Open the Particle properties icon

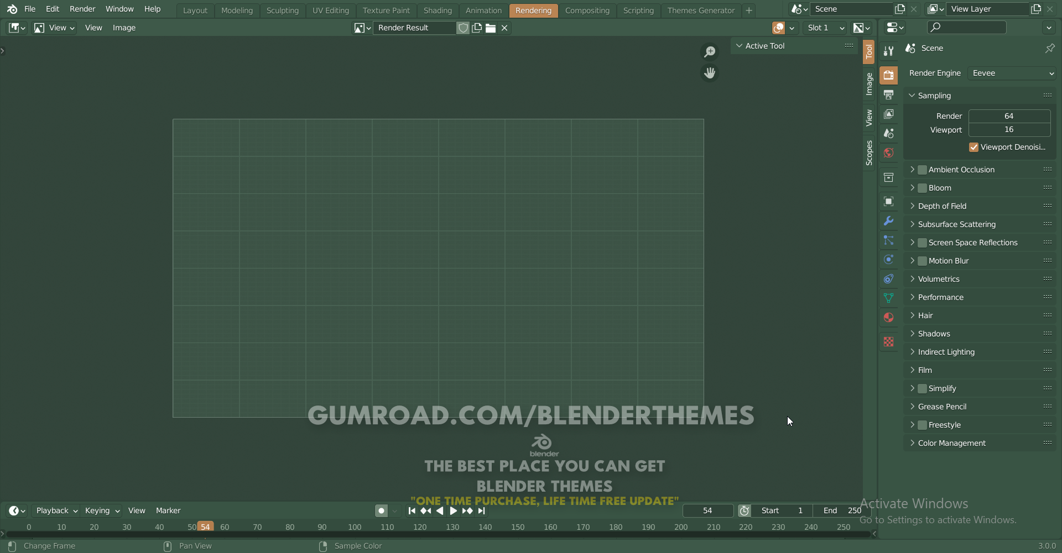888,240
